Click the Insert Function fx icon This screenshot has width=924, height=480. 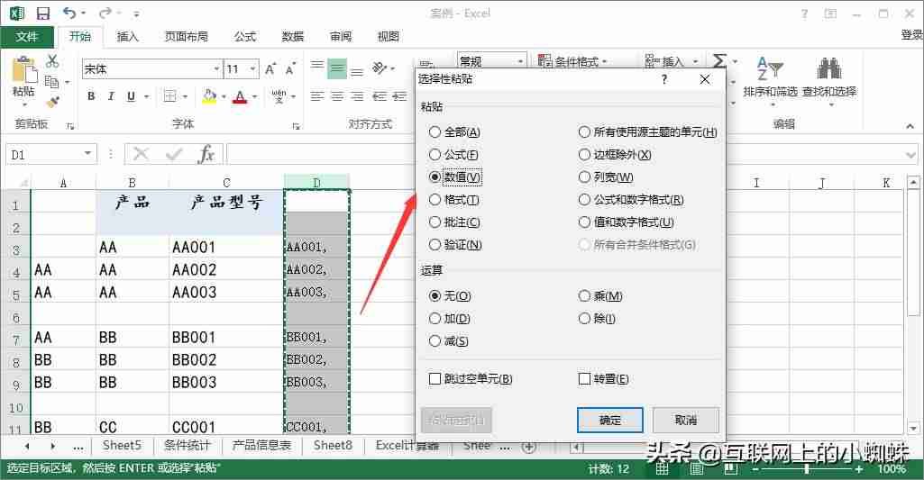pyautogui.click(x=206, y=154)
